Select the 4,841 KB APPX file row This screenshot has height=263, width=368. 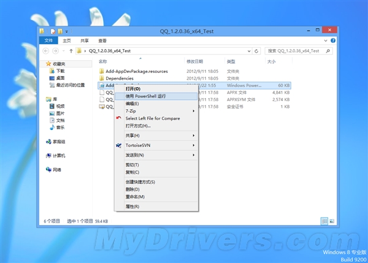194,93
